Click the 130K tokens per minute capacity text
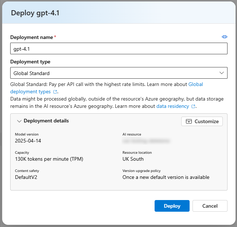The height and width of the screenshot is (227, 237). coord(46,159)
